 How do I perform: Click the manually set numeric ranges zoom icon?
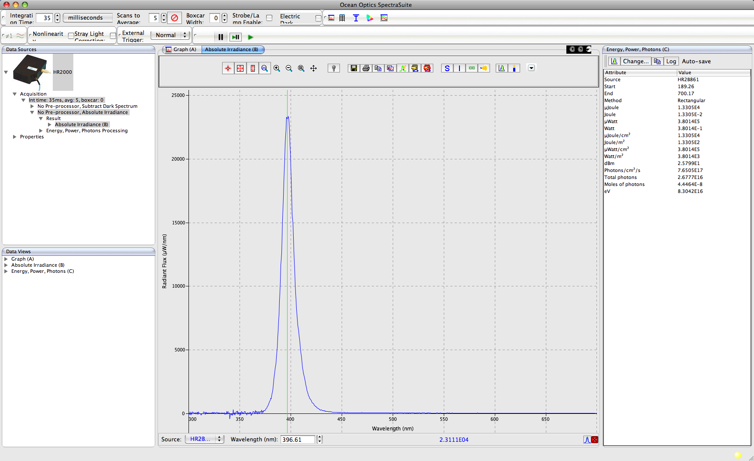pyautogui.click(x=265, y=68)
